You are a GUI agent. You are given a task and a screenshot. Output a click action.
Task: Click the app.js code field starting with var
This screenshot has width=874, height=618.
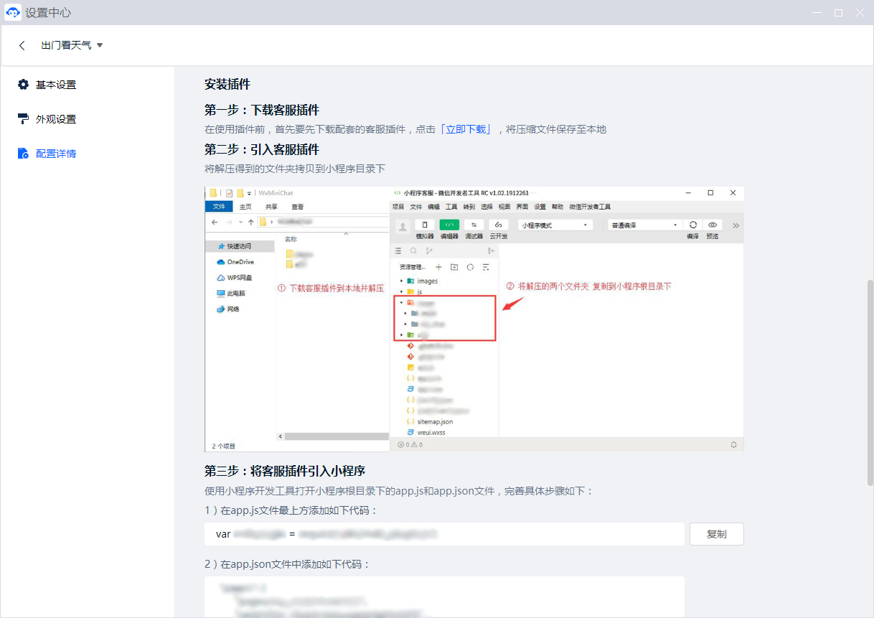[443, 534]
